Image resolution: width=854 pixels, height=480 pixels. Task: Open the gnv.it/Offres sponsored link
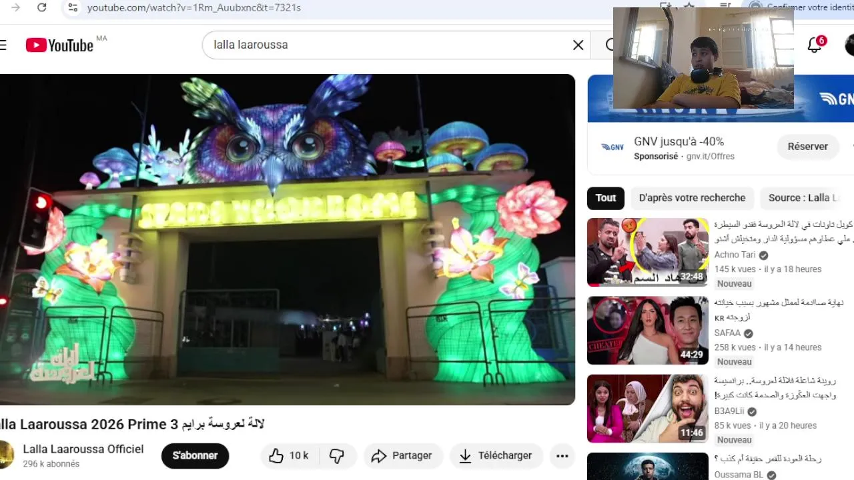pyautogui.click(x=711, y=157)
